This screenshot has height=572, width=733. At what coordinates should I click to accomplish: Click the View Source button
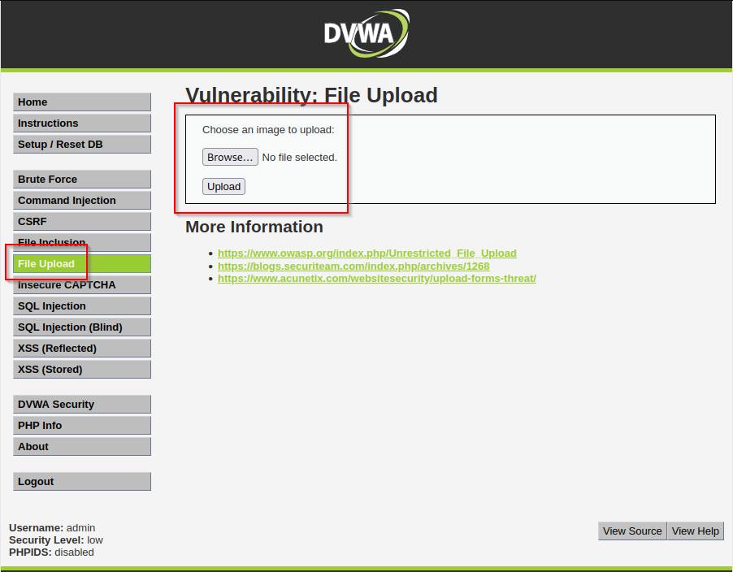[x=632, y=531]
